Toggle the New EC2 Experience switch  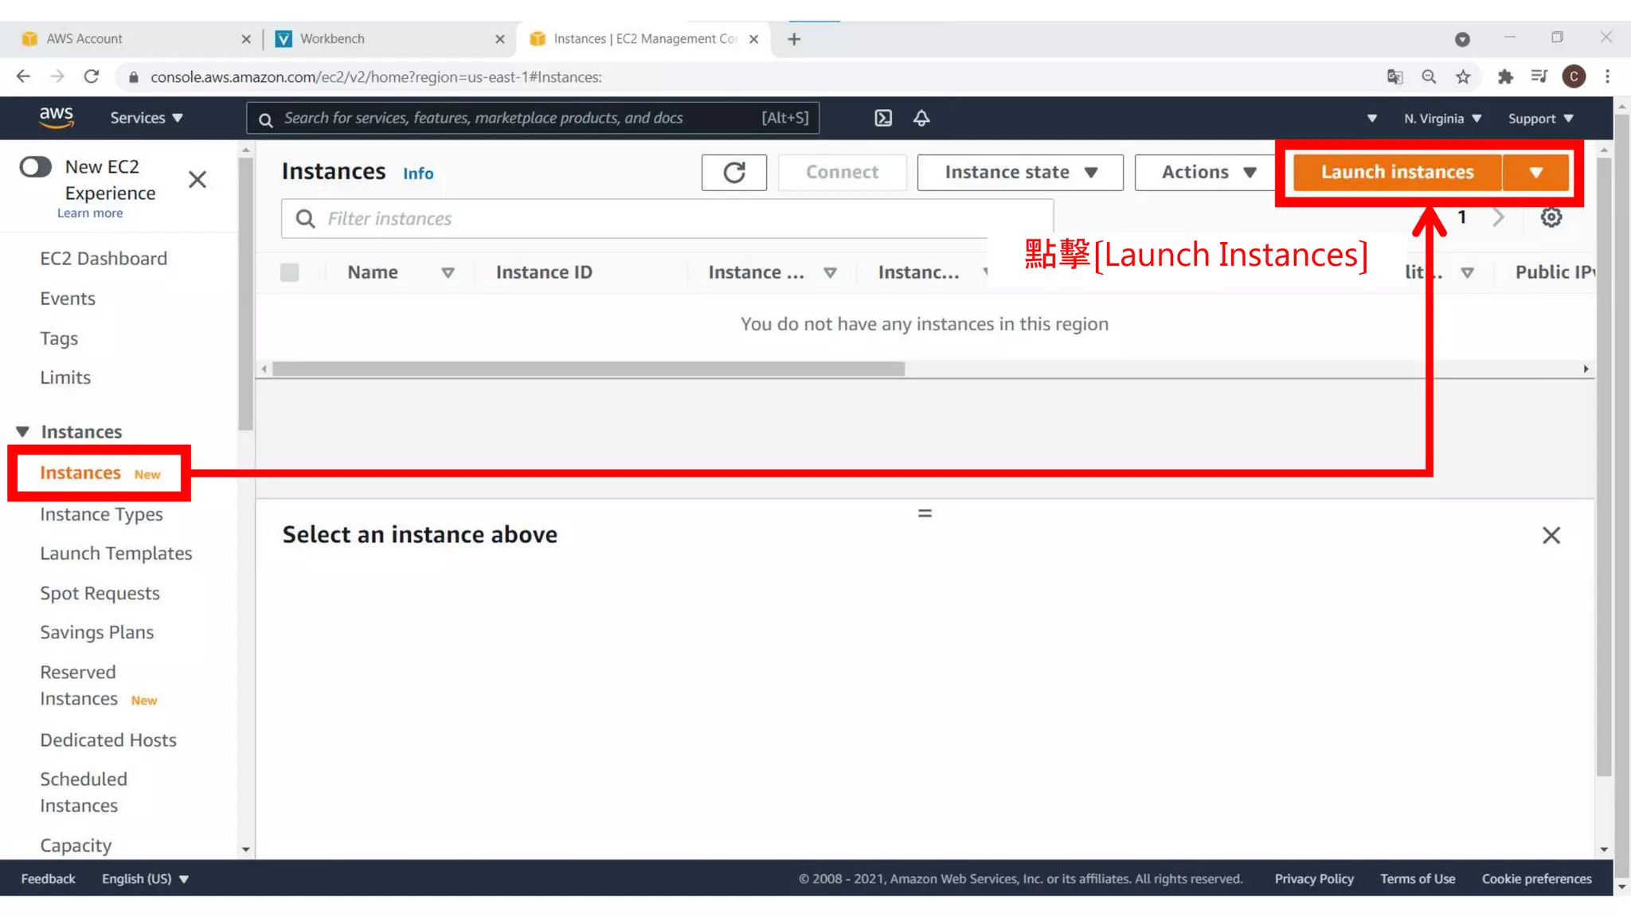pos(36,166)
